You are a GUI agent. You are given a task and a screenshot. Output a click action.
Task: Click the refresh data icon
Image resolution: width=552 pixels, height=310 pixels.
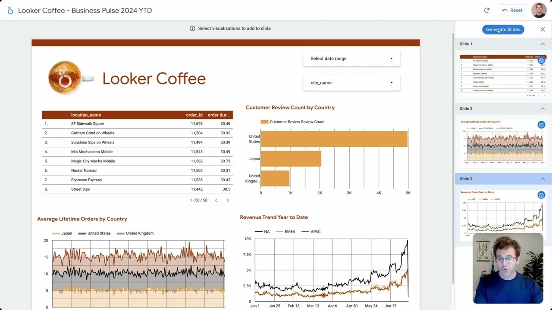click(487, 10)
